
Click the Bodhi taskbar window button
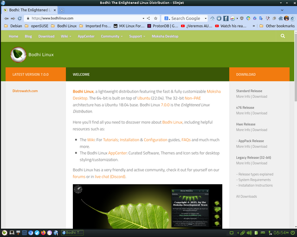(x=72, y=233)
